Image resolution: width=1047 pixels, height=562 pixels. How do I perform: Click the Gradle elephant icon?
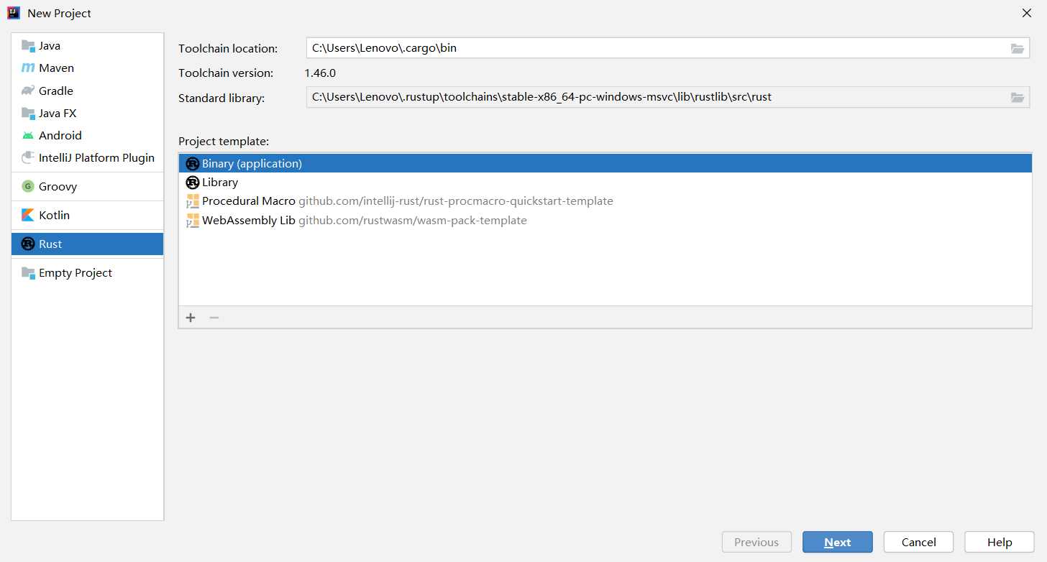pyautogui.click(x=28, y=91)
